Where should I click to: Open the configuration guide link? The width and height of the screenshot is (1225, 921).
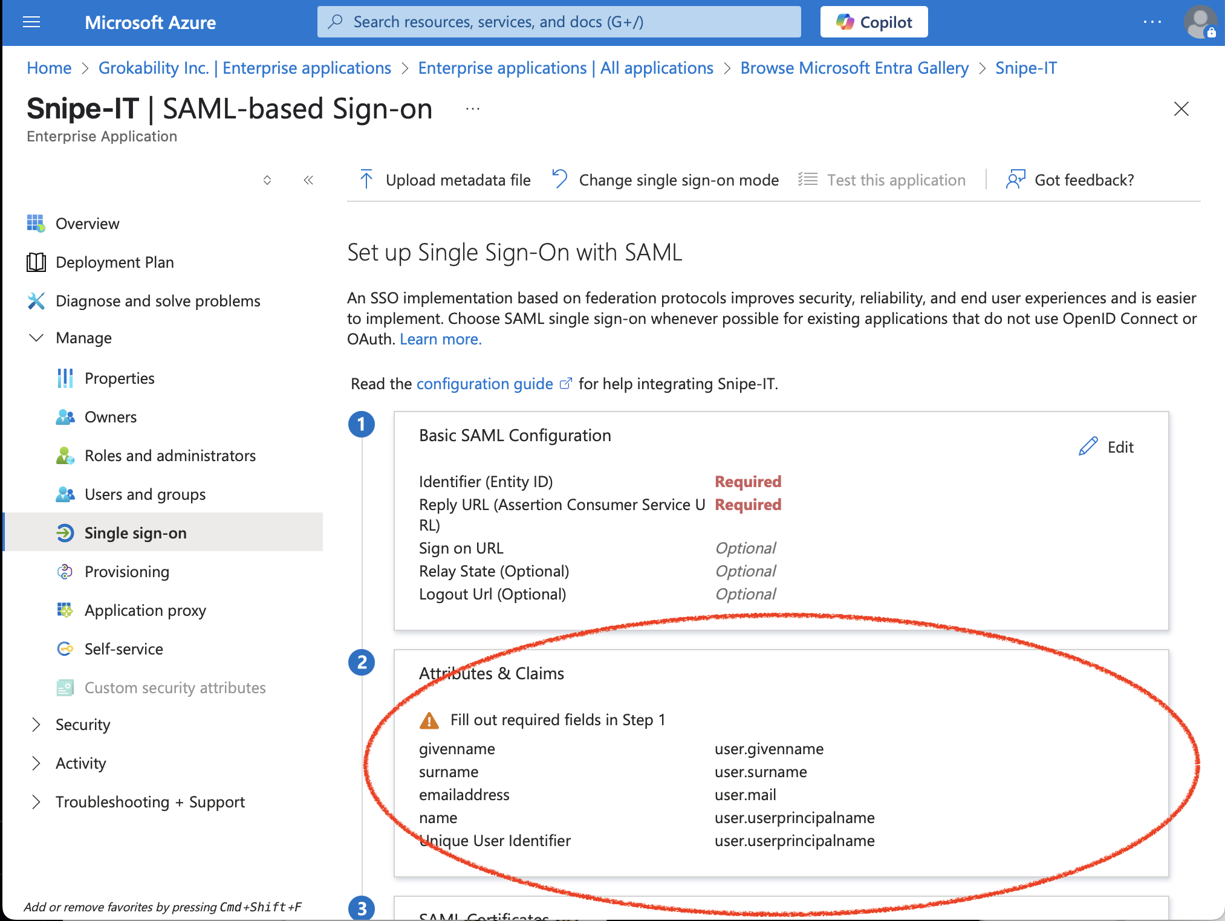coord(484,384)
